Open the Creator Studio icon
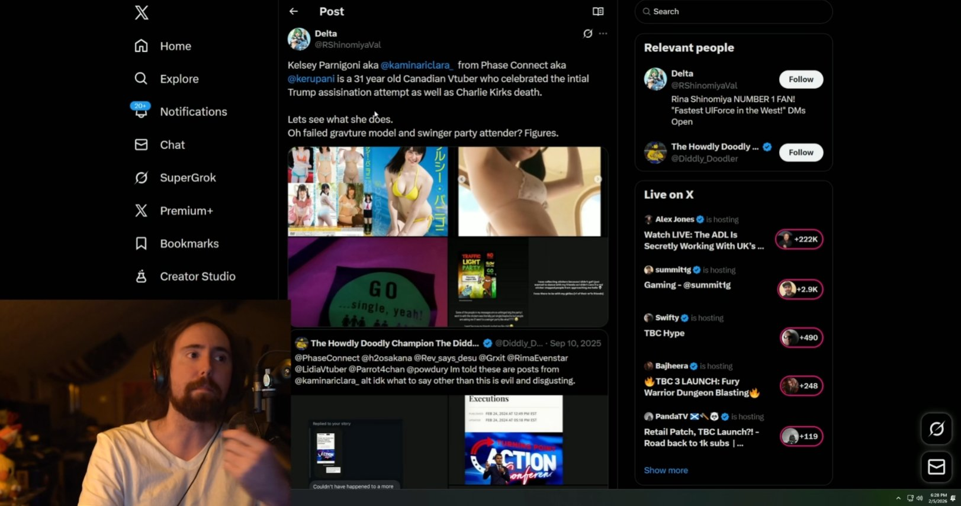Image resolution: width=961 pixels, height=506 pixels. click(x=141, y=276)
